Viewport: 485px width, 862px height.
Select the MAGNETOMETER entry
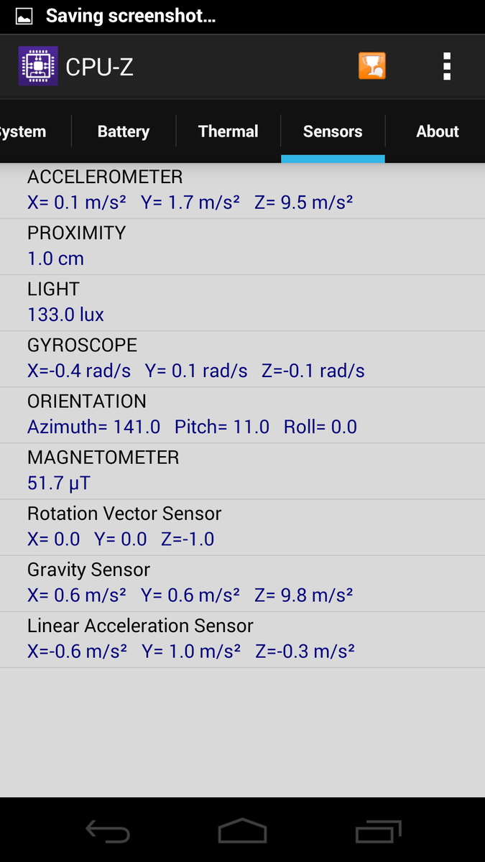(242, 471)
